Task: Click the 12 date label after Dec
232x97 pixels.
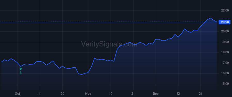Action: pos(178,94)
